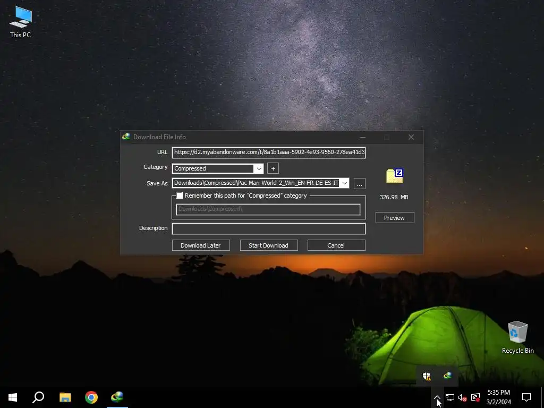Browse save location with ellipsis button

pyautogui.click(x=360, y=183)
